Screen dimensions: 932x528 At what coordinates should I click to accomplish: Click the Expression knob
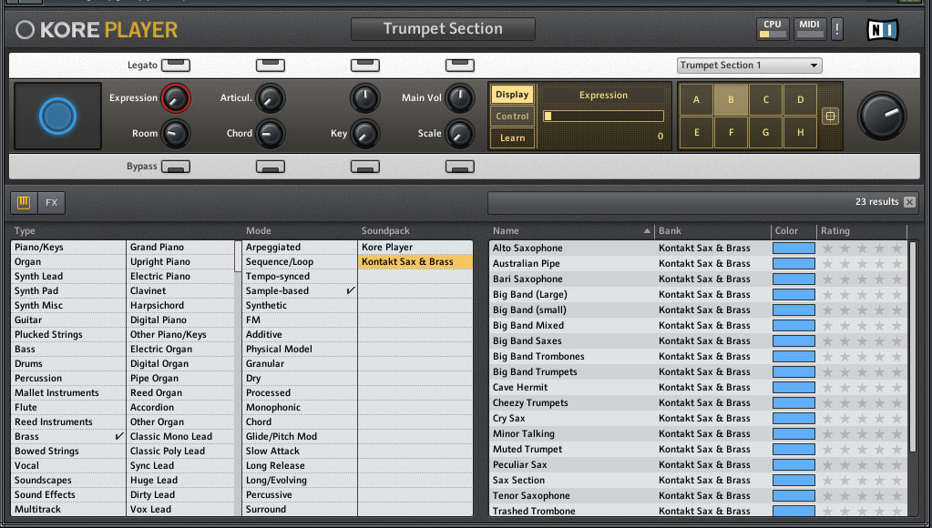tap(175, 98)
